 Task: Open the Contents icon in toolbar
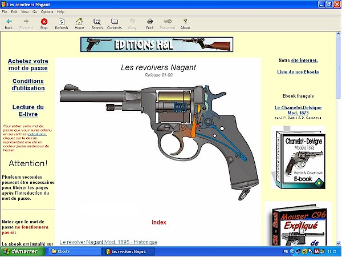[x=115, y=22]
